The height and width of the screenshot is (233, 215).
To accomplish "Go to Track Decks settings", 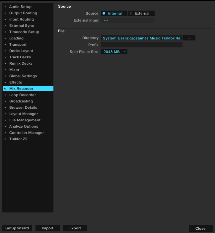I will click(28, 57).
